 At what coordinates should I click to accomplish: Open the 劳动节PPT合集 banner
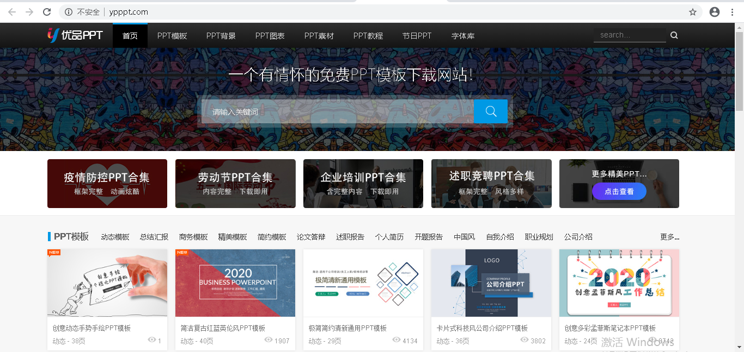235,184
